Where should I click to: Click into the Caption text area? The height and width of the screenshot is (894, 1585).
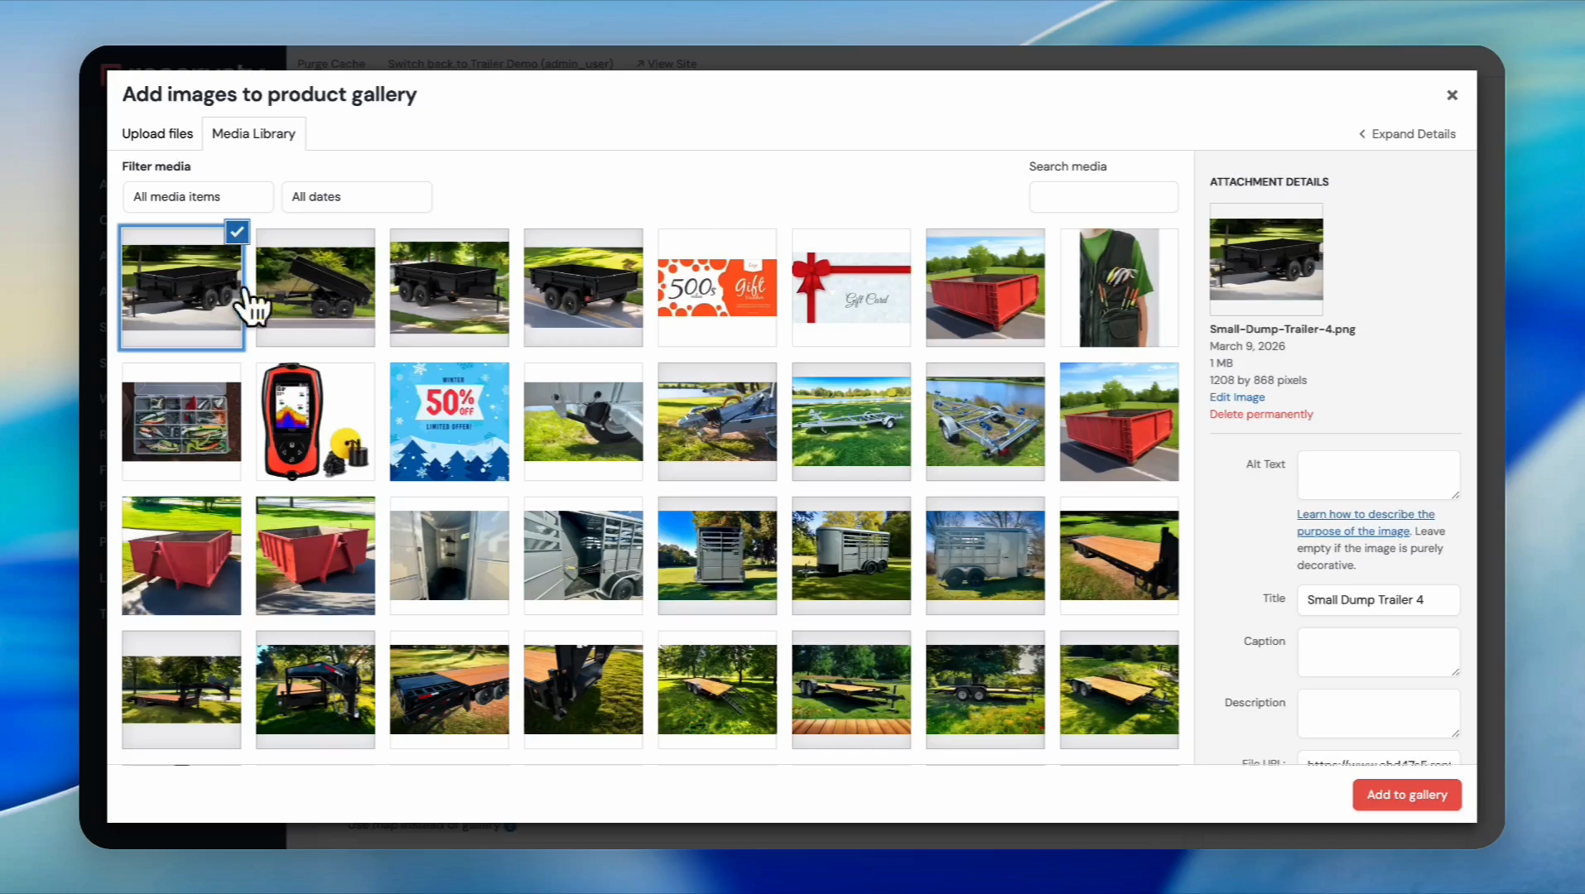(1378, 651)
